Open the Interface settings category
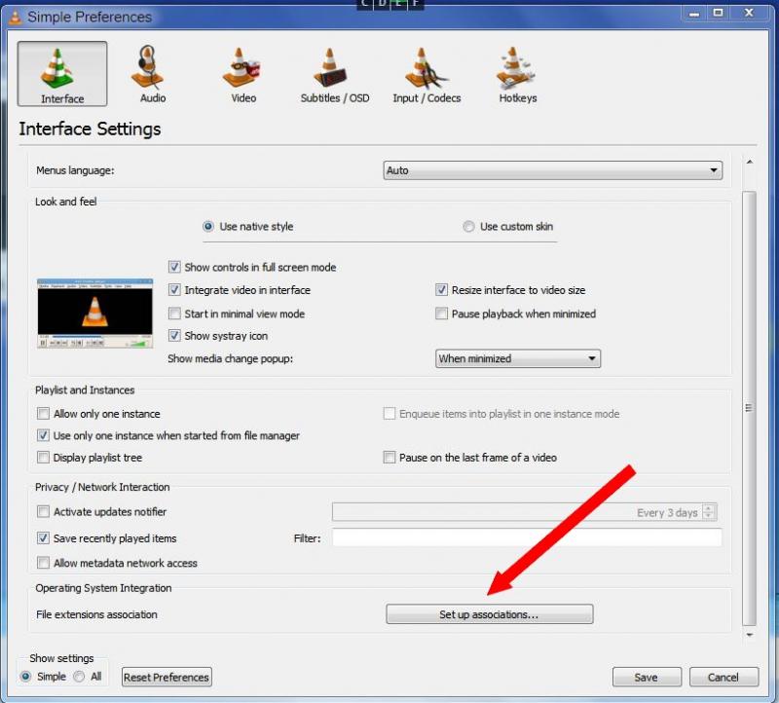 (x=62, y=74)
